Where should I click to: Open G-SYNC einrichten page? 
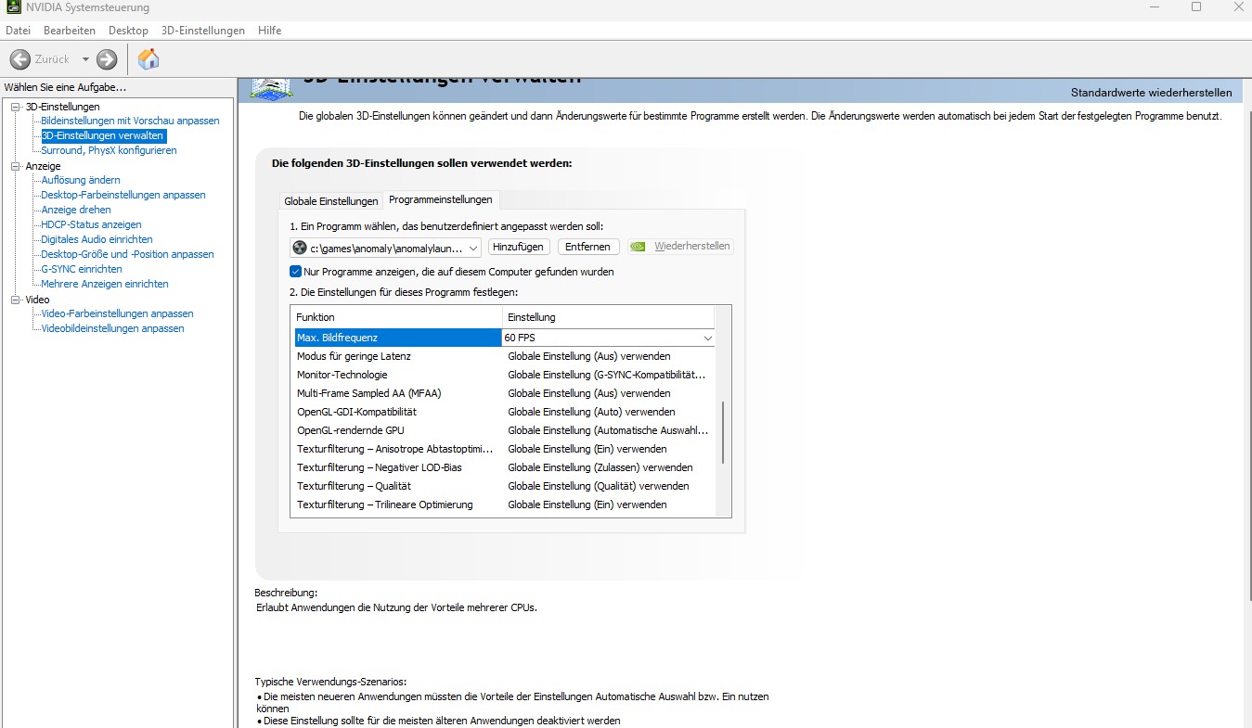(82, 269)
